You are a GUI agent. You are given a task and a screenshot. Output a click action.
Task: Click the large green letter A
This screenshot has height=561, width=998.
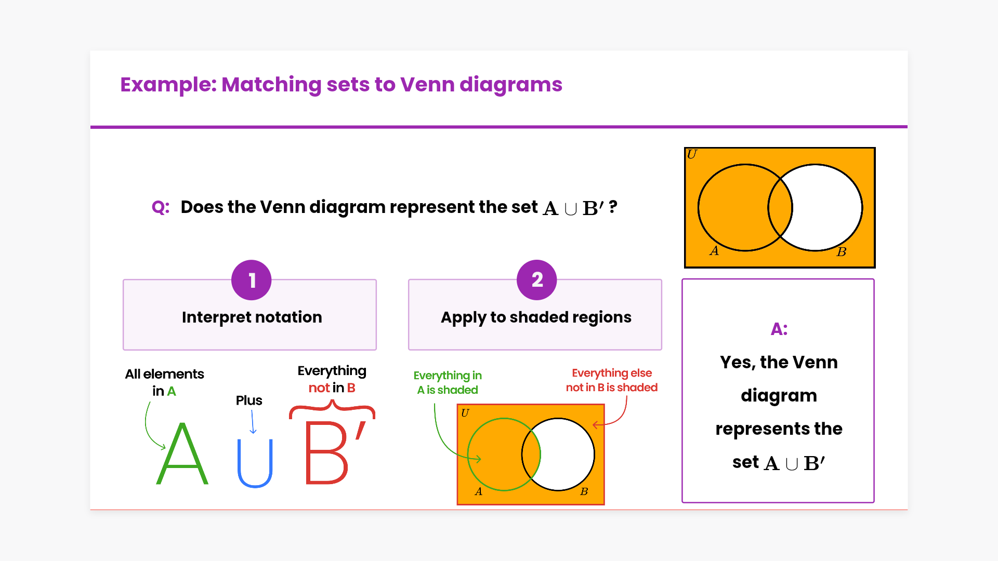click(x=182, y=453)
